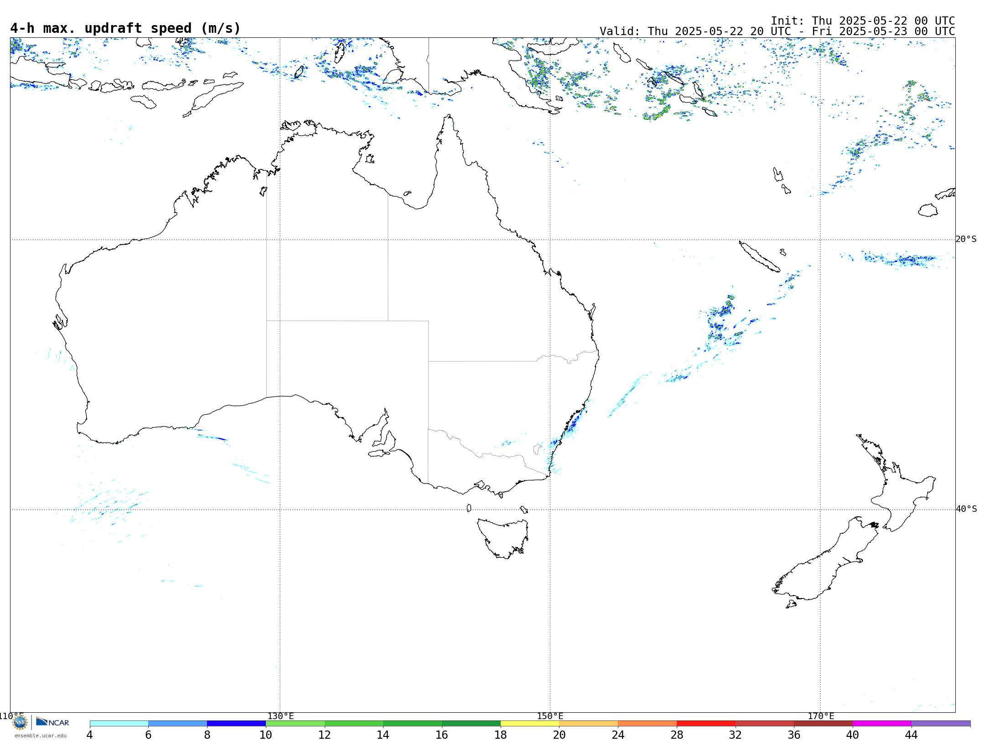Click the colorbar tick label '36'
This screenshot has height=741, width=985.
(x=794, y=735)
